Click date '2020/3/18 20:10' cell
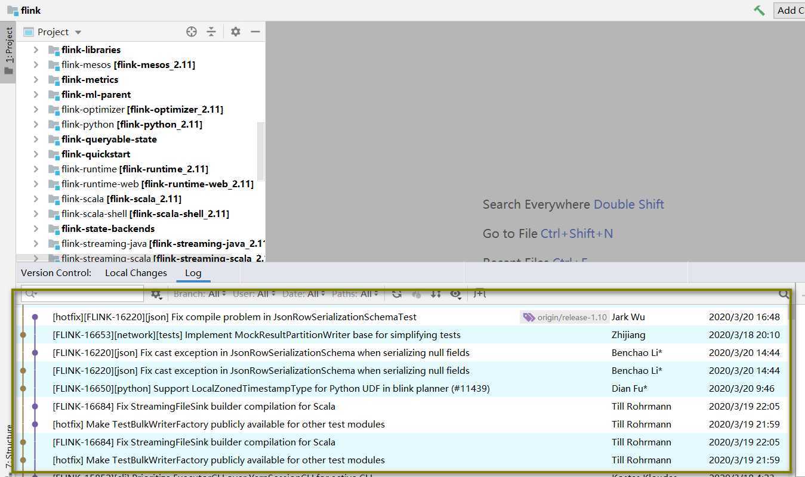 [744, 335]
